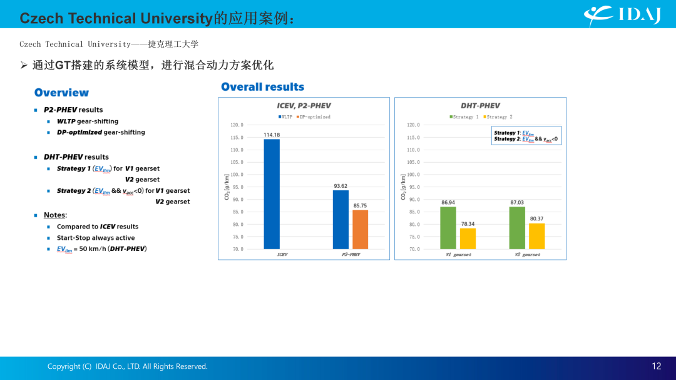Viewport: 676px width, 380px height.
Task: Click the 'DP-optimized gear-shifting' sub-bullet
Action: (101, 133)
